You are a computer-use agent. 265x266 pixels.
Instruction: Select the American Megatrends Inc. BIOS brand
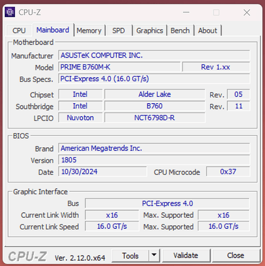[x=154, y=148]
